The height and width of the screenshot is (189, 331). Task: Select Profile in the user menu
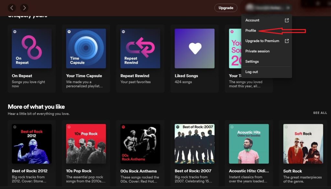click(x=267, y=31)
